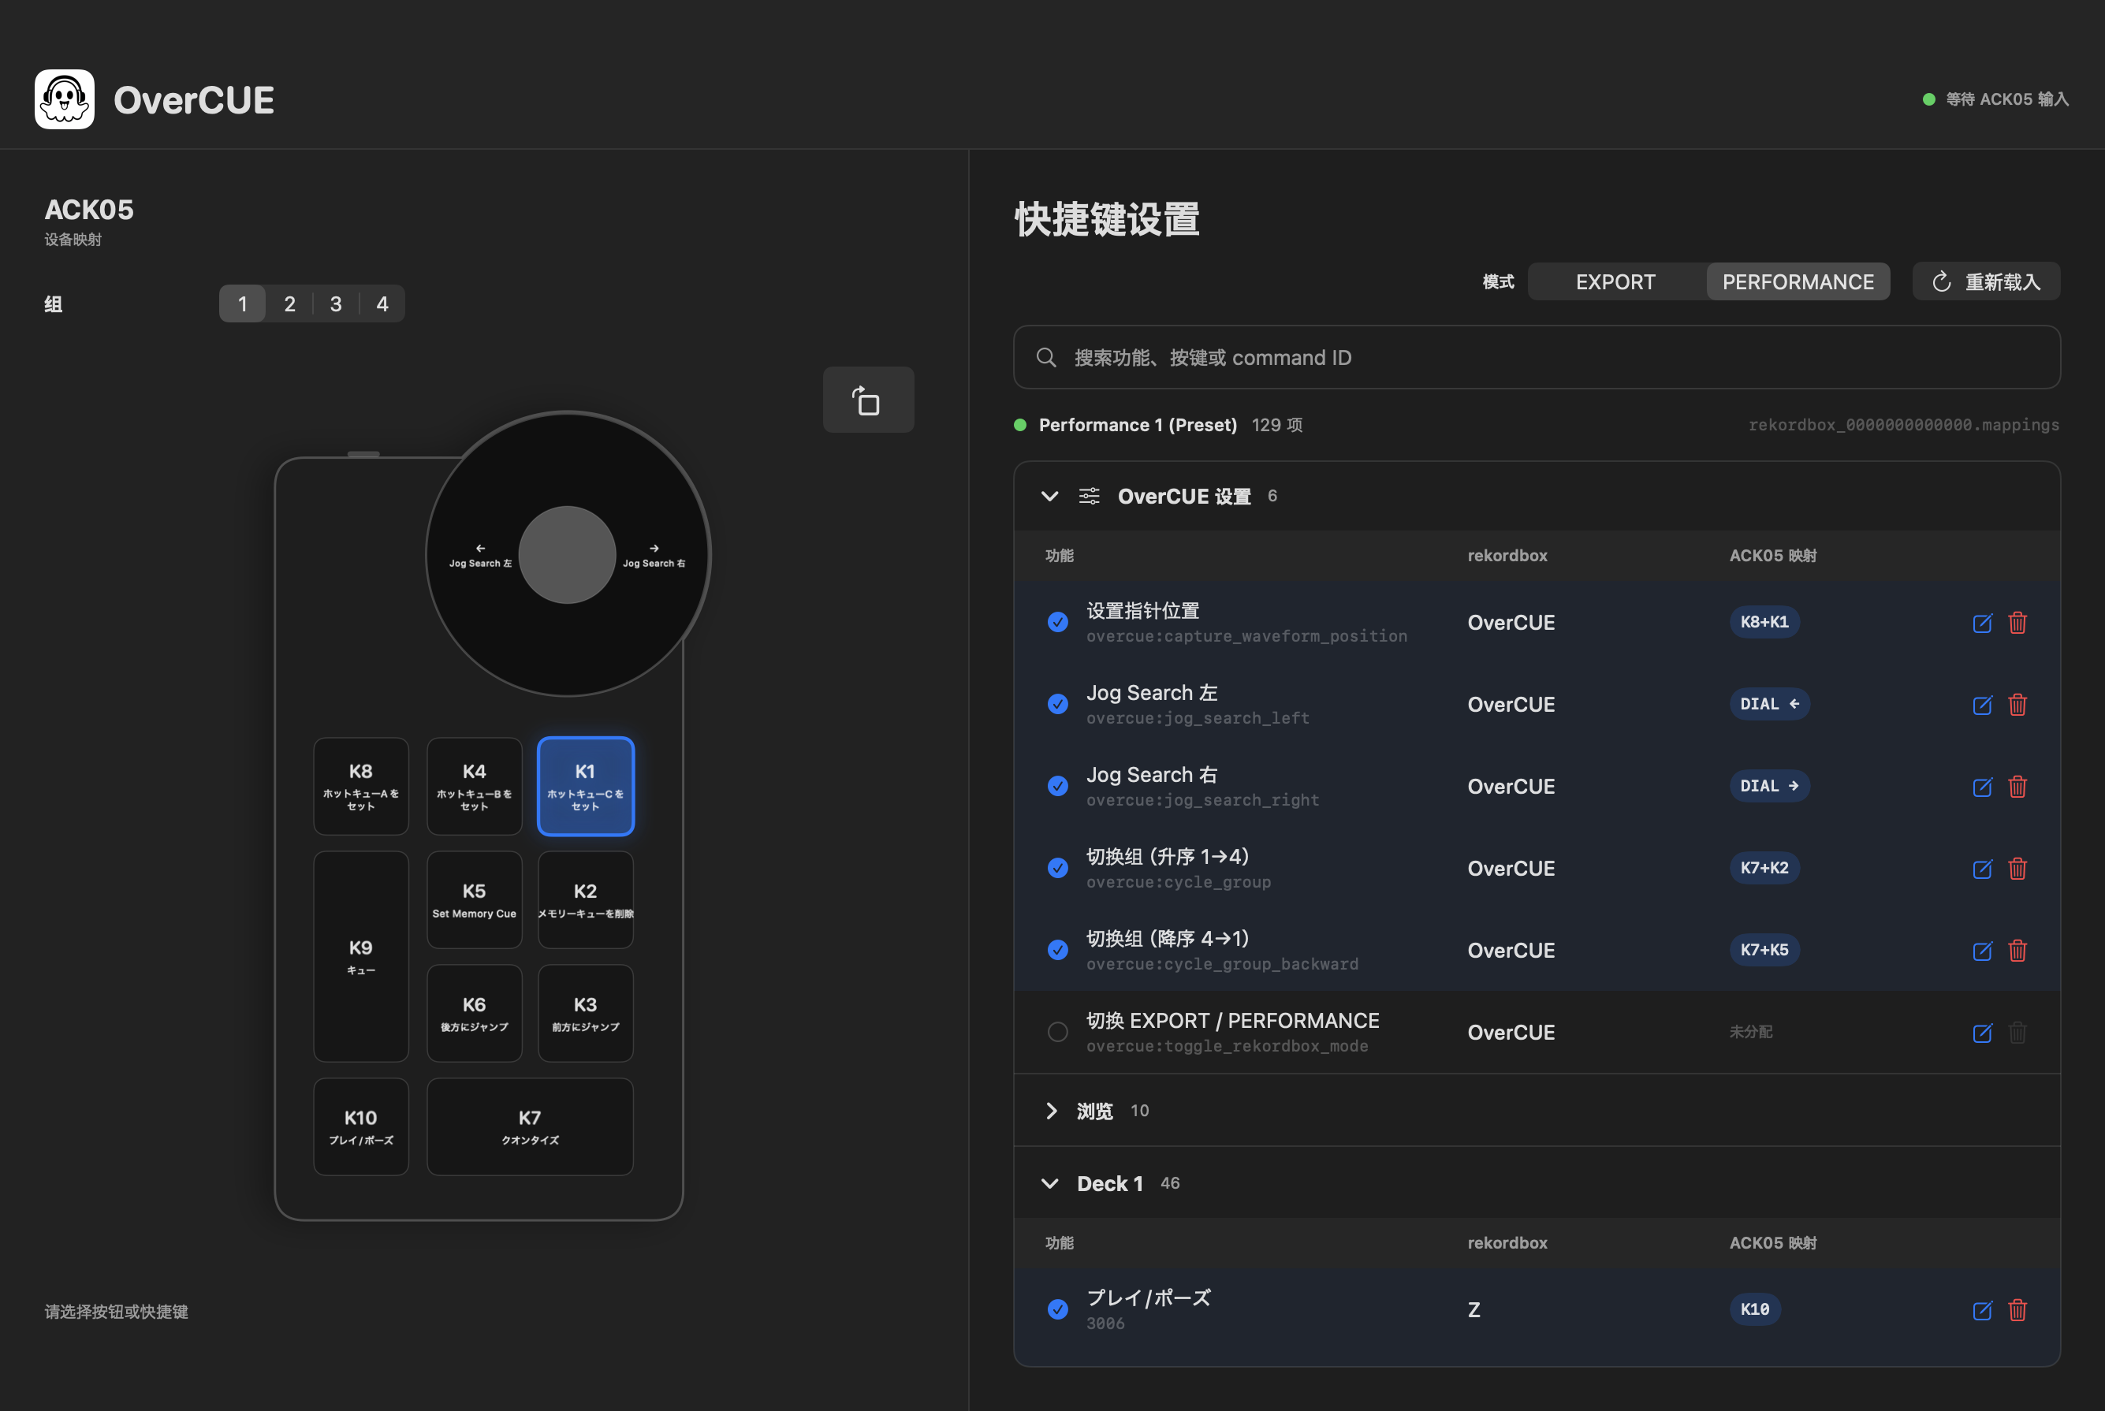The width and height of the screenshot is (2105, 1411).
Task: Click the 重新载入 reload button
Action: [x=1986, y=281]
